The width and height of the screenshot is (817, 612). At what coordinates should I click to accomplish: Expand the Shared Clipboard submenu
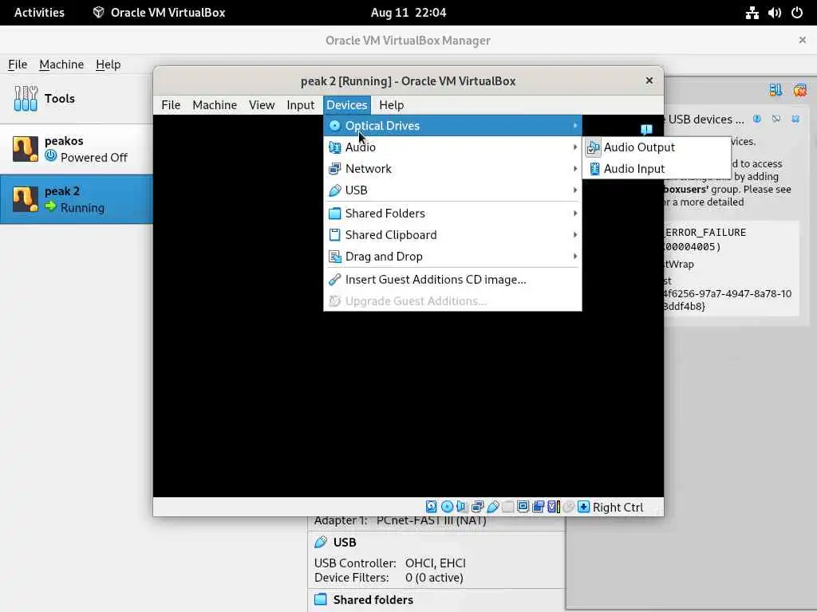pyautogui.click(x=453, y=235)
